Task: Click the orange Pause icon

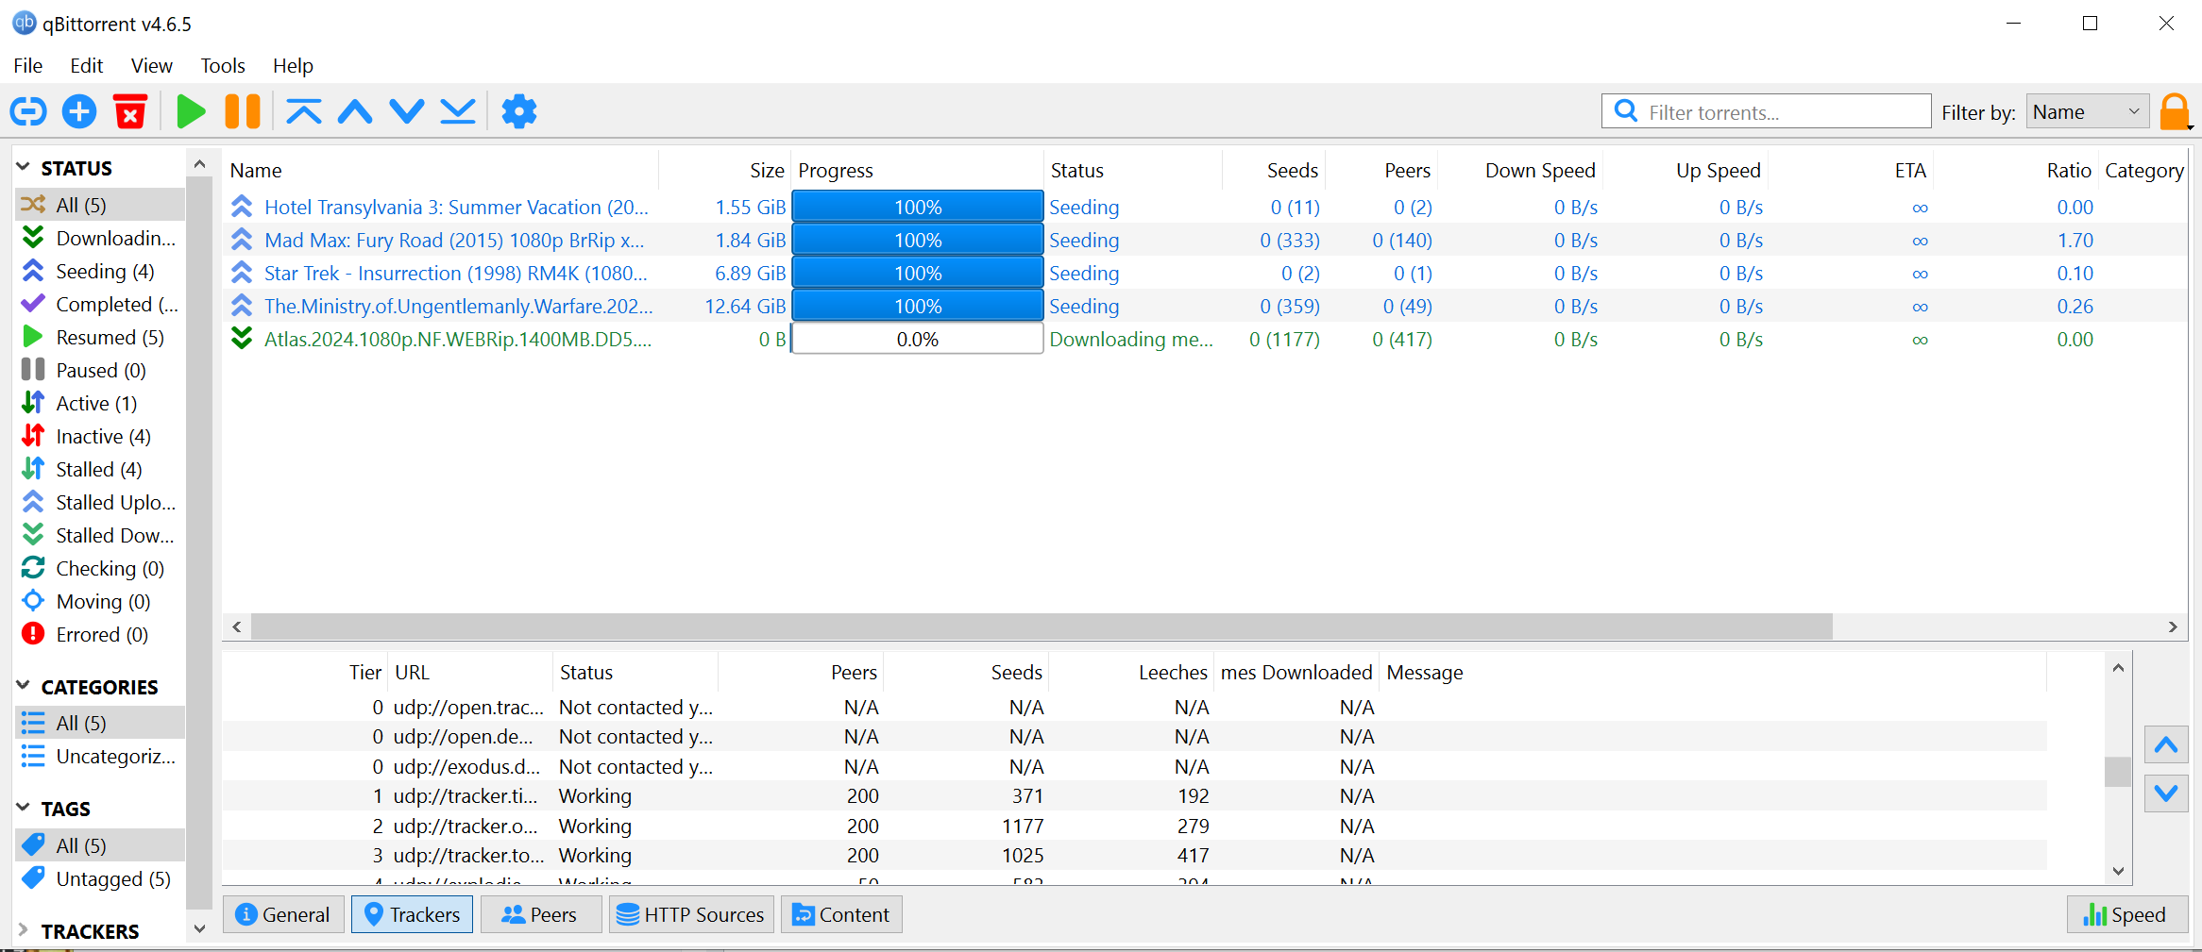Action: click(243, 111)
